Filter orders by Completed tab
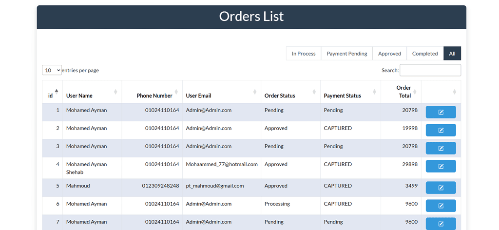The image size is (499, 230). [x=425, y=54]
